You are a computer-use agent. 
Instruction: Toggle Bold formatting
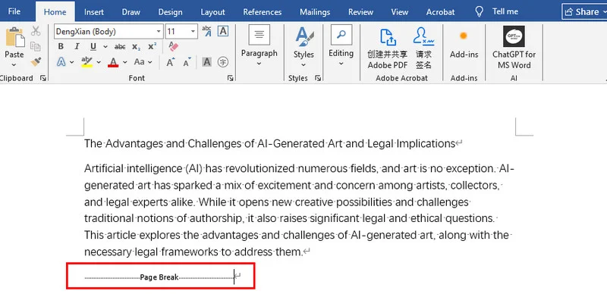pyautogui.click(x=61, y=46)
